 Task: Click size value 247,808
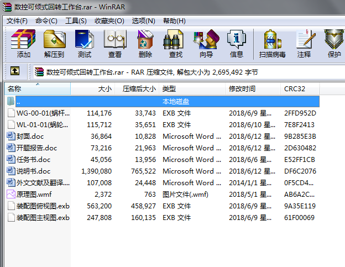pos(99,218)
